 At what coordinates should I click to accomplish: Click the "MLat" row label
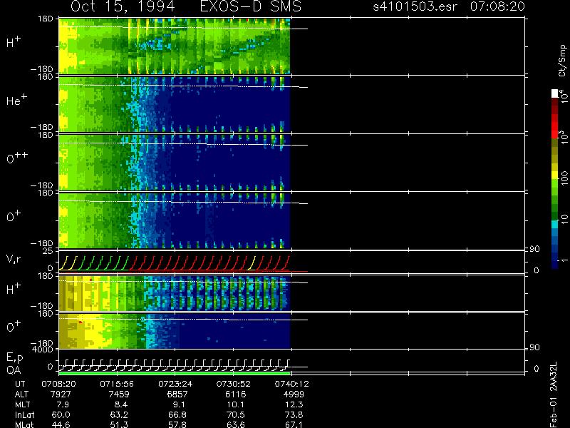point(24,424)
